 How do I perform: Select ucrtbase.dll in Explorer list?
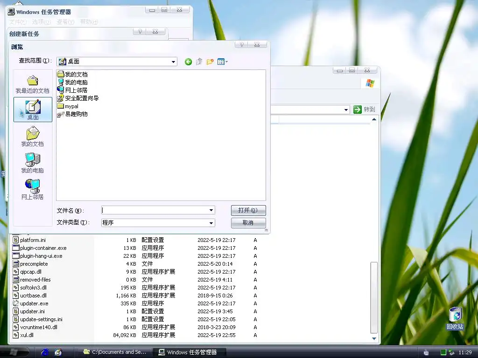coord(29,295)
